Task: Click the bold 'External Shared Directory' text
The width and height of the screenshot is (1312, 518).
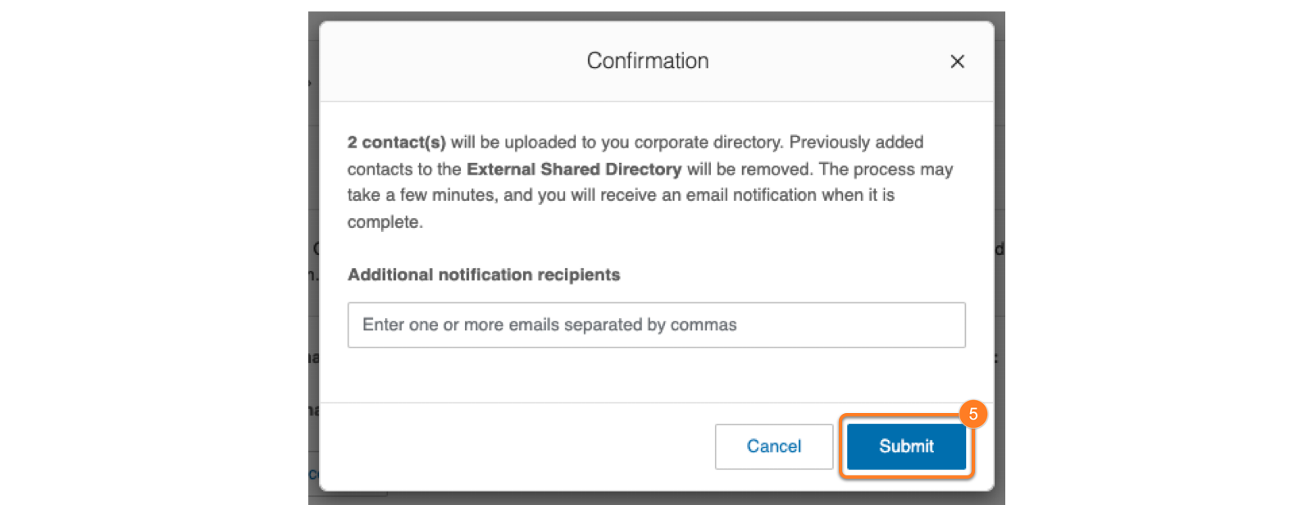Action: pyautogui.click(x=573, y=169)
